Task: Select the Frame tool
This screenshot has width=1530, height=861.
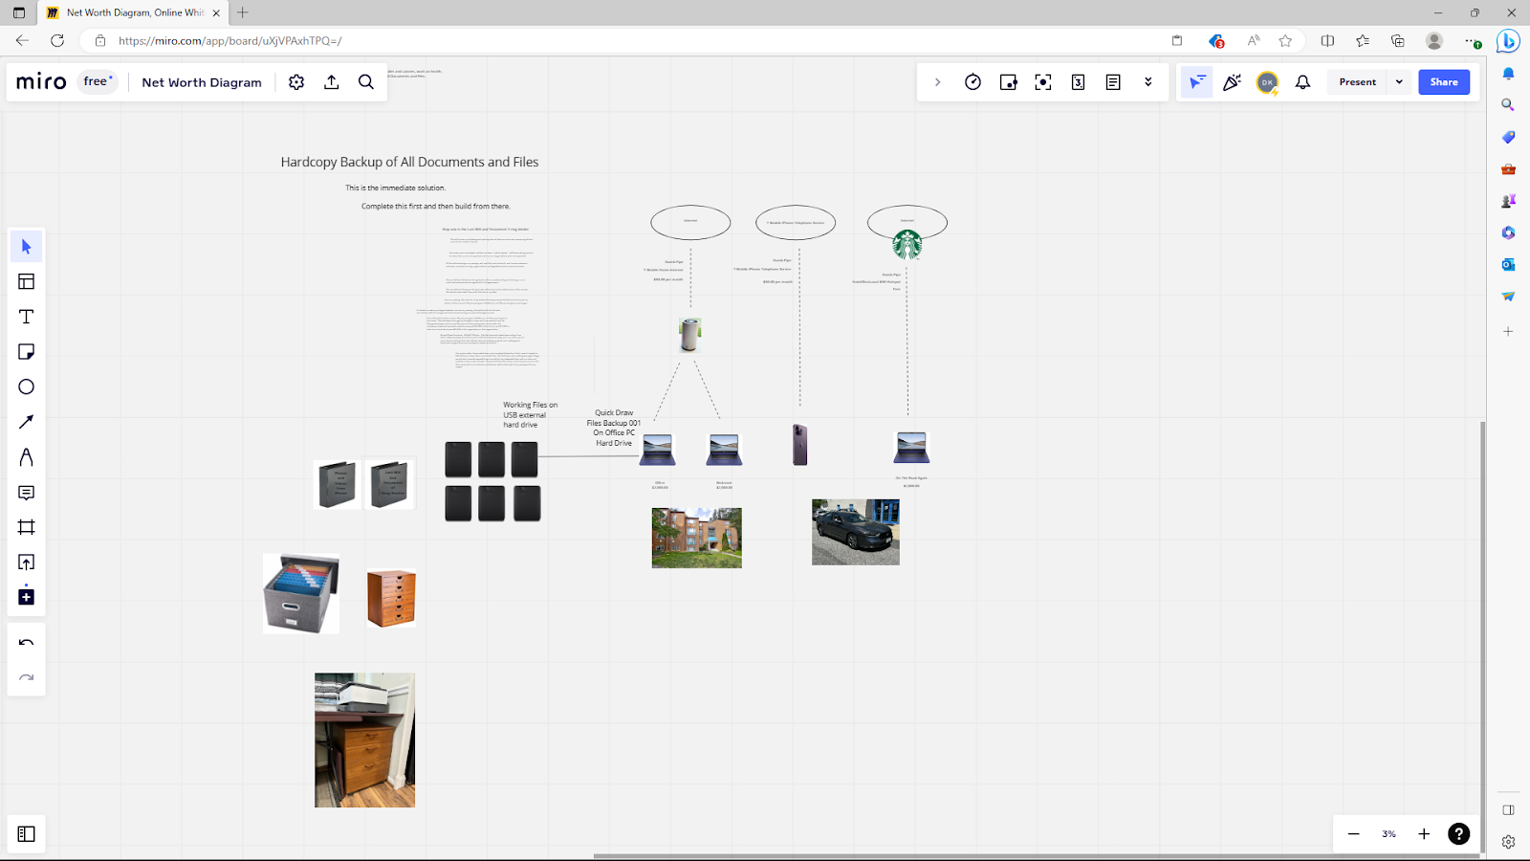Action: tap(26, 527)
